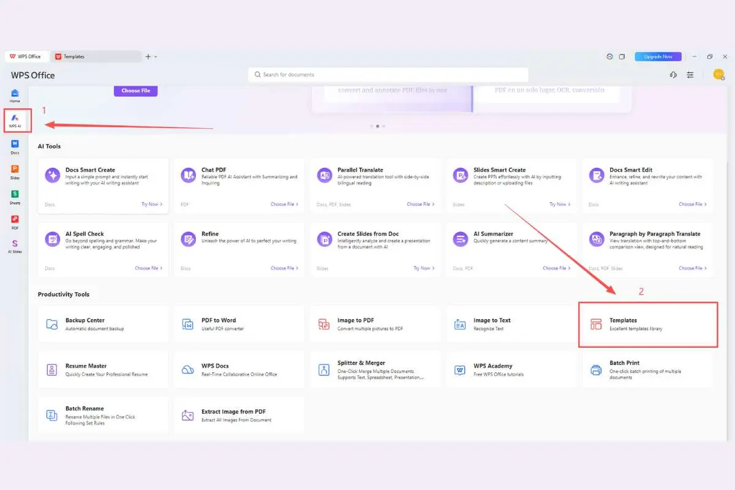
Task: Click the purple Choose File button
Action: point(135,91)
